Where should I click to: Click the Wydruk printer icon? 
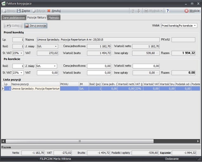146,11
